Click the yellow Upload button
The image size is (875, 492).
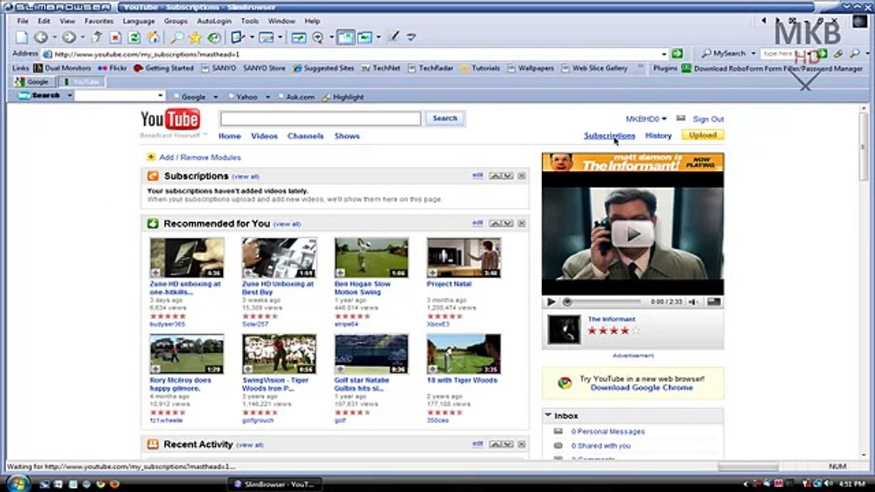[702, 135]
